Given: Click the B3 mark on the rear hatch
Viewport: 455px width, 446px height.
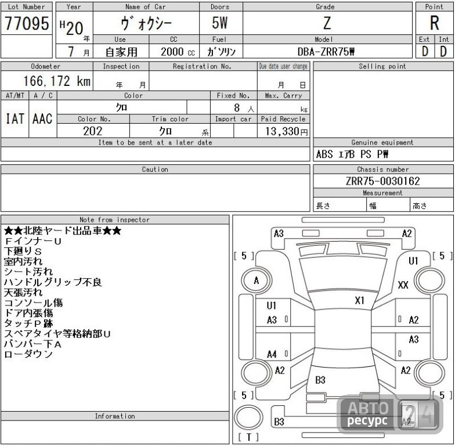Looking at the screenshot, I should tap(320, 380).
